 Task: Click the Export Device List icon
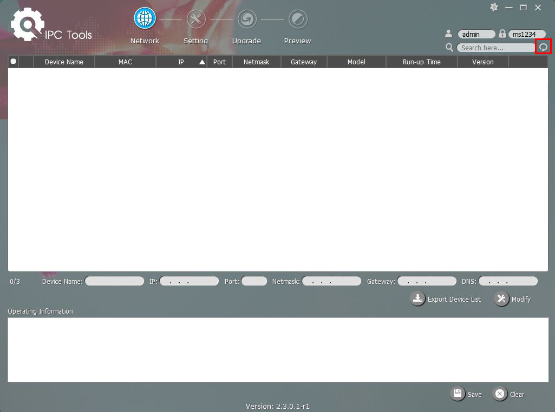tap(417, 299)
